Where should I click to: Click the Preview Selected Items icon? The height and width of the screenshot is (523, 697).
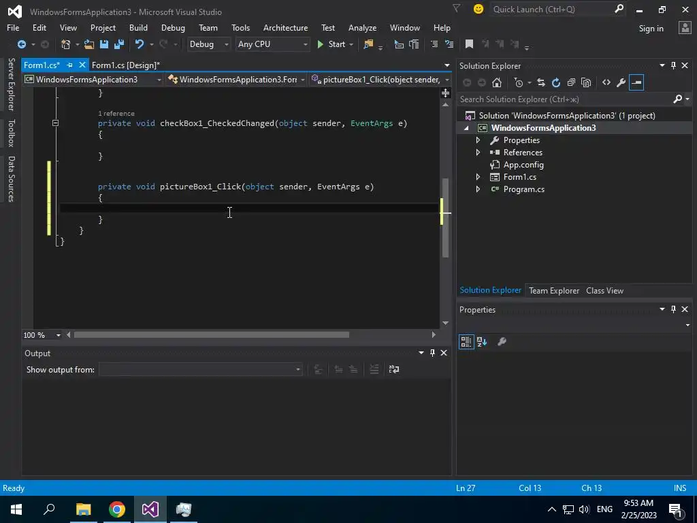[x=636, y=82]
